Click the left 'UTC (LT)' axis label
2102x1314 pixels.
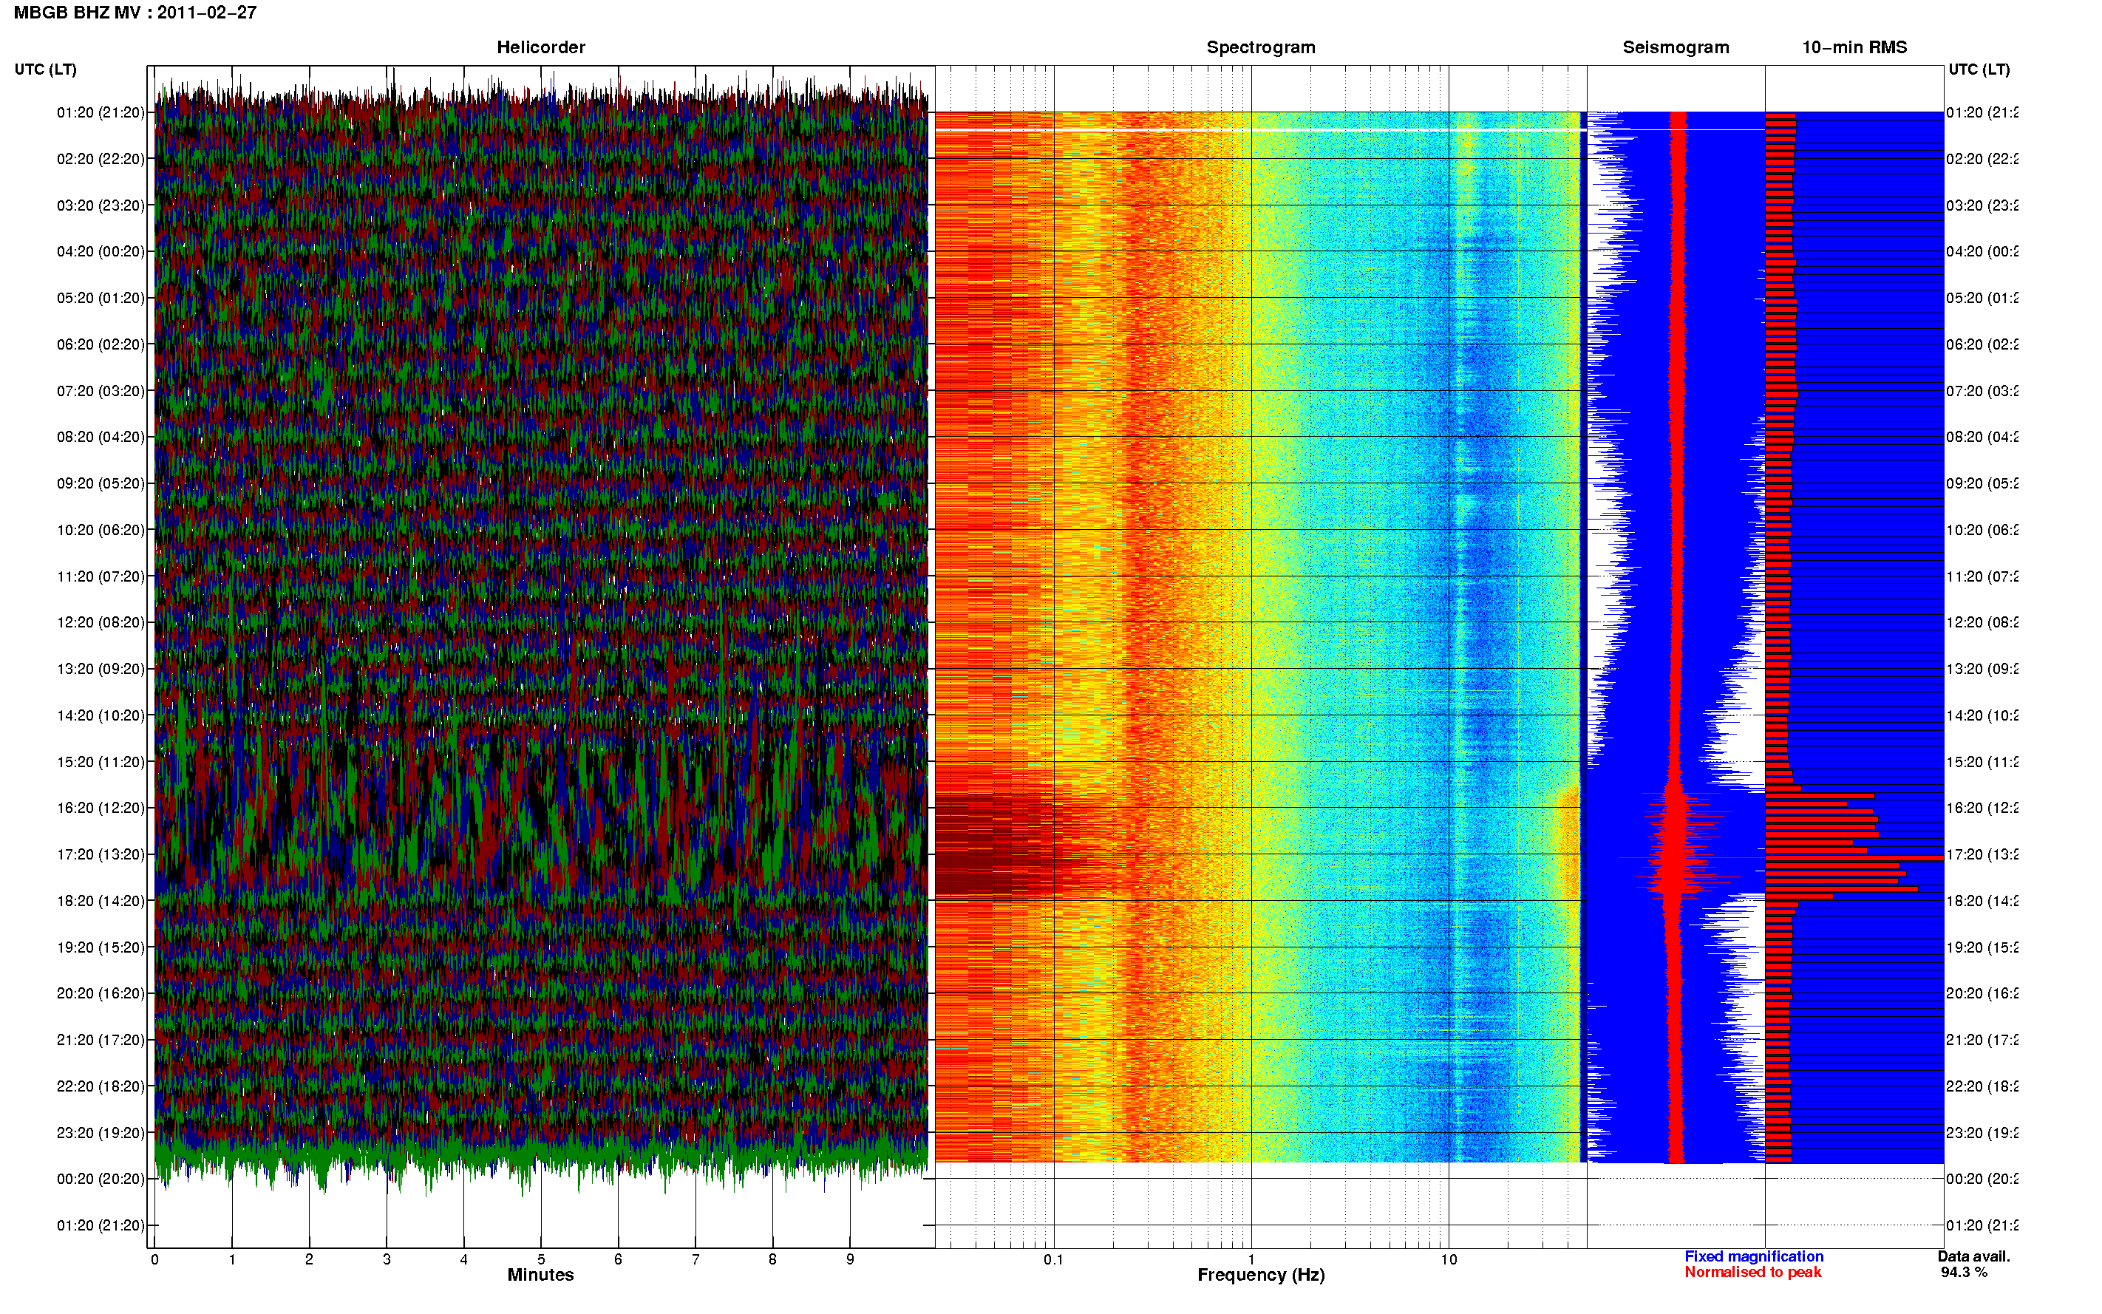tap(45, 69)
